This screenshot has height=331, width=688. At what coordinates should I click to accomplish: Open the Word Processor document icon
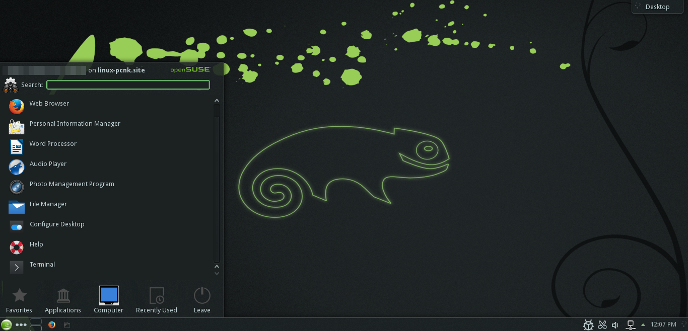17,146
